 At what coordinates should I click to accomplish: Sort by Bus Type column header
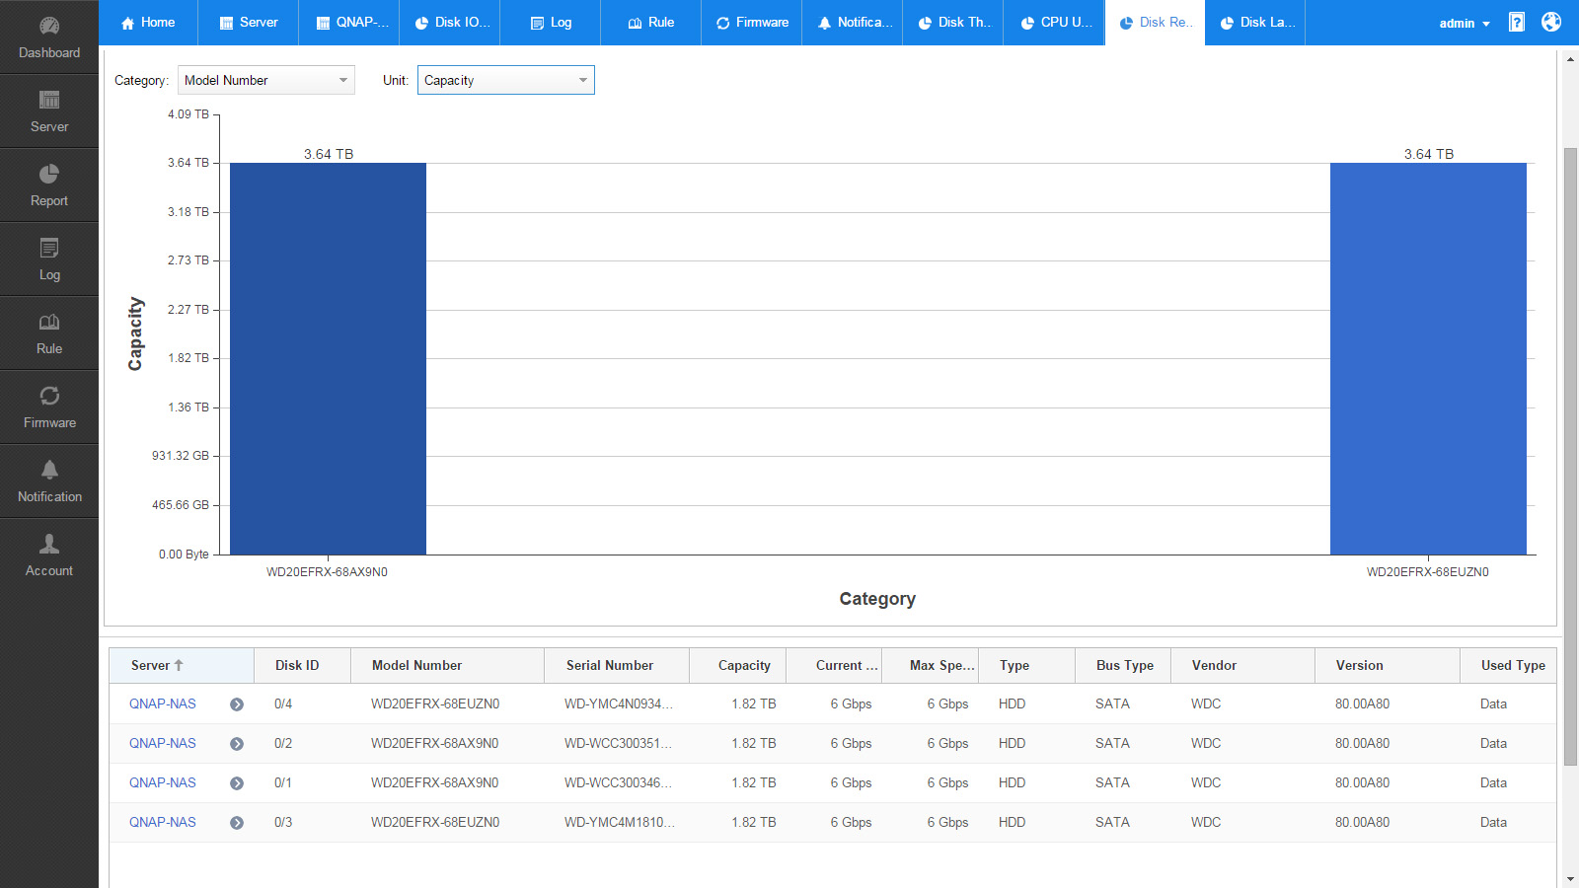(x=1123, y=665)
